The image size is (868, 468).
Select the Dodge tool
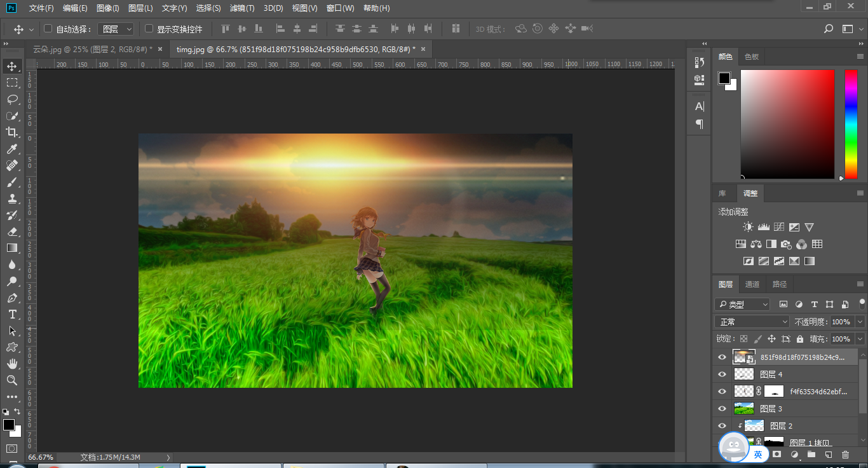[x=12, y=281]
